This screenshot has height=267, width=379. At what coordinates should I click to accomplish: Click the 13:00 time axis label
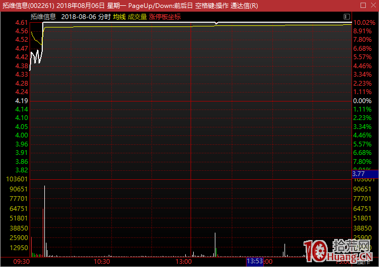point(183,261)
